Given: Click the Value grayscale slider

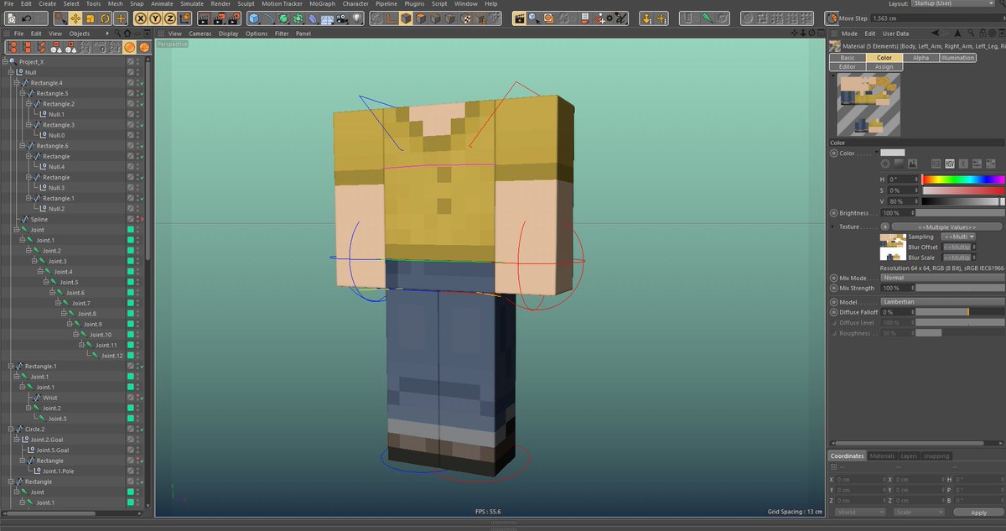Looking at the screenshot, I should pos(962,201).
